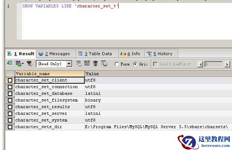Select the character_set_connection name cell
The height and width of the screenshot is (150, 232).
coord(49,87)
